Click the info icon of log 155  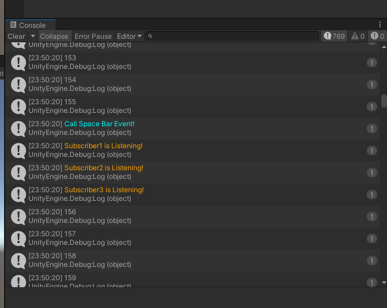click(19, 107)
